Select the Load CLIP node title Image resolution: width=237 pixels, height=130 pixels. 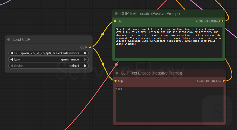[21, 39]
